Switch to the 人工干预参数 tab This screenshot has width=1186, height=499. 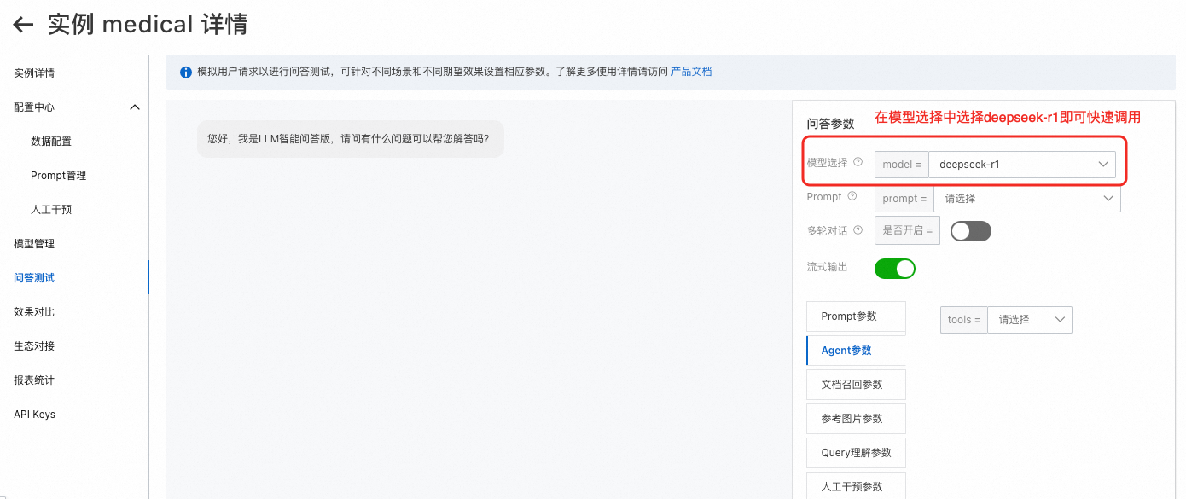coord(856,485)
